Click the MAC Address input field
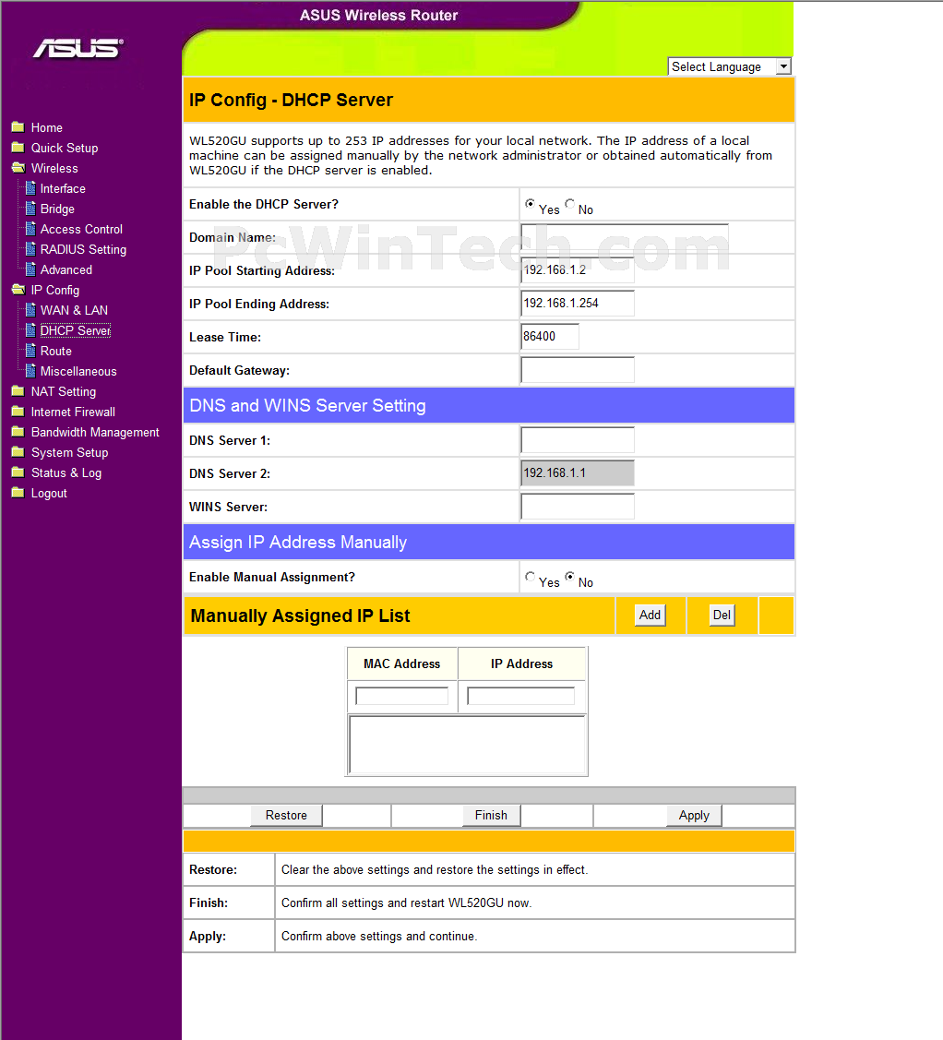 402,696
